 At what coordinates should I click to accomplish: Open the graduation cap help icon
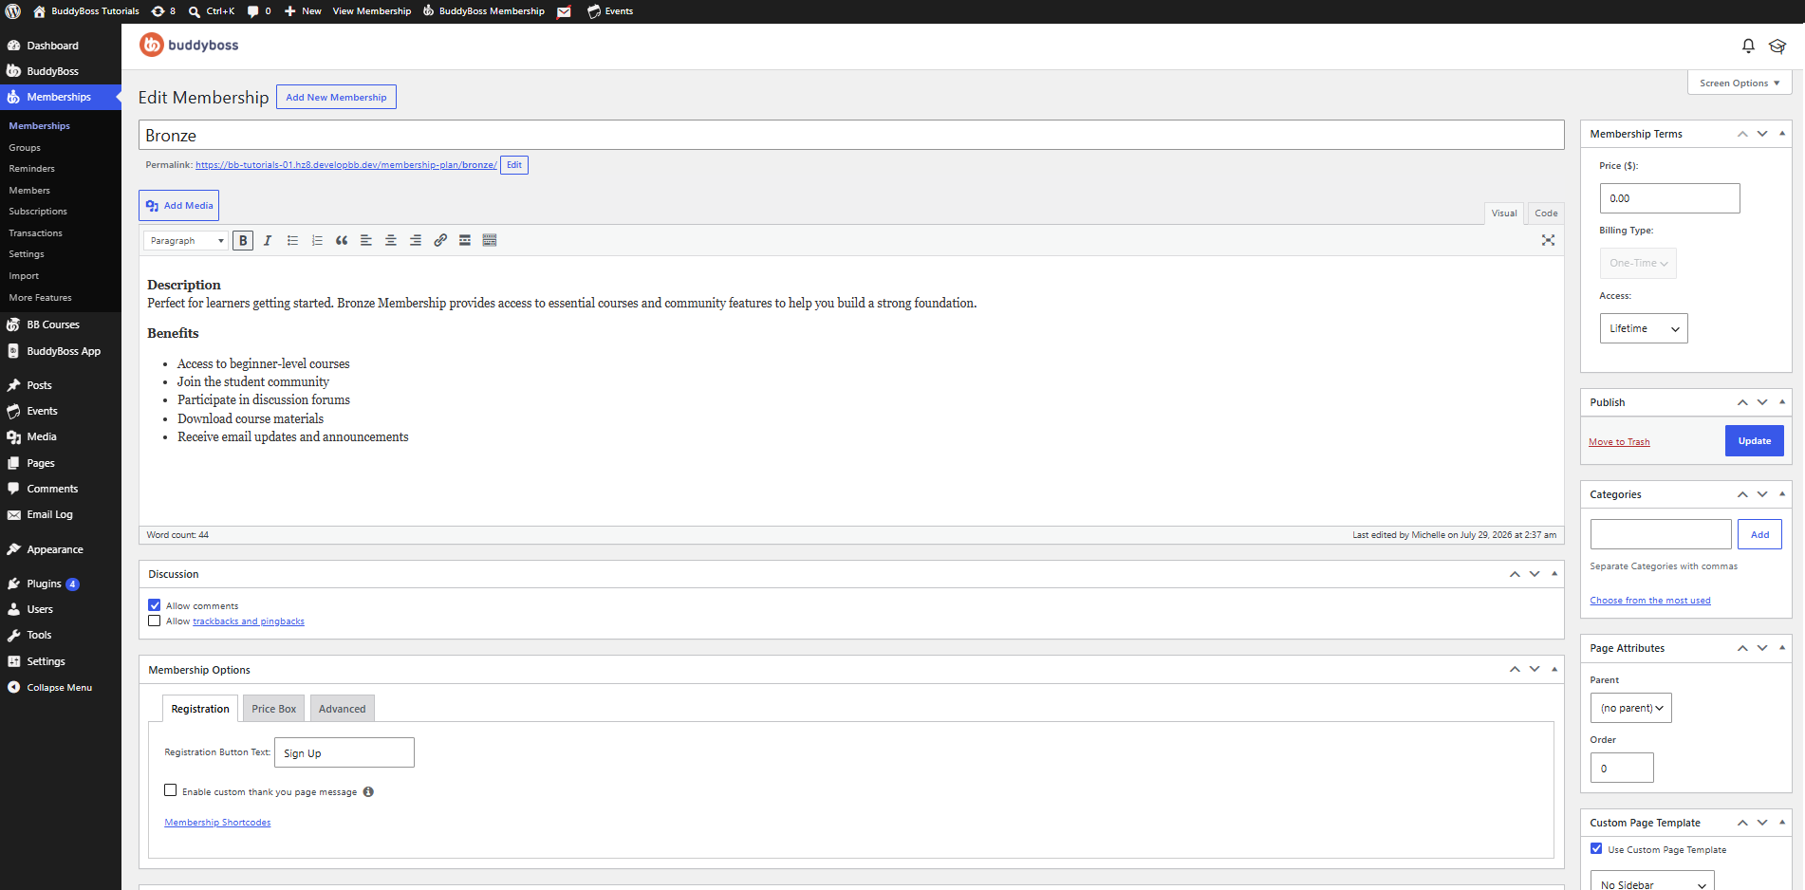click(1777, 46)
